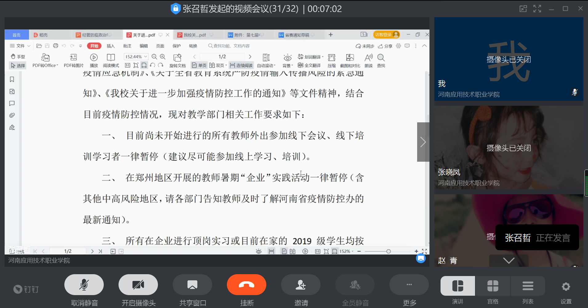Click the red hang up (挂断) button
Screen dimensions: 588x308
pyautogui.click(x=246, y=285)
